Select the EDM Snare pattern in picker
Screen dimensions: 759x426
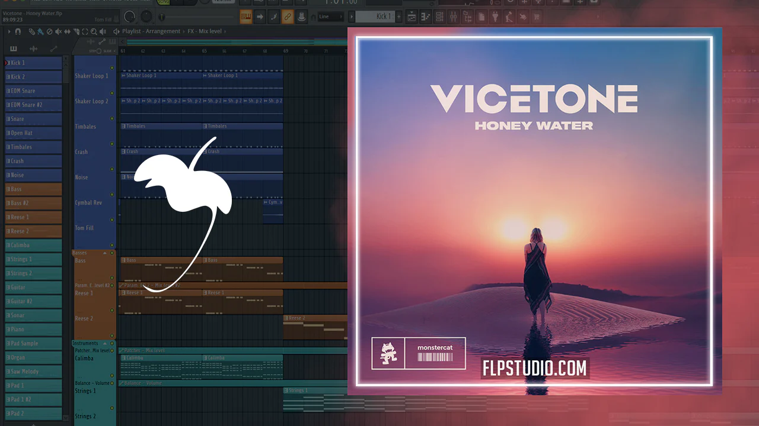point(33,91)
